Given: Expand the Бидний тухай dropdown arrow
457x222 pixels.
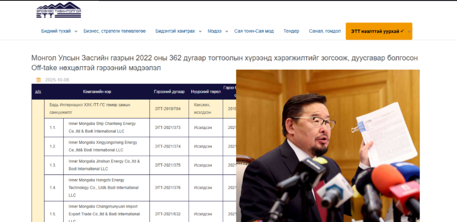Looking at the screenshot, I should [x=76, y=32].
